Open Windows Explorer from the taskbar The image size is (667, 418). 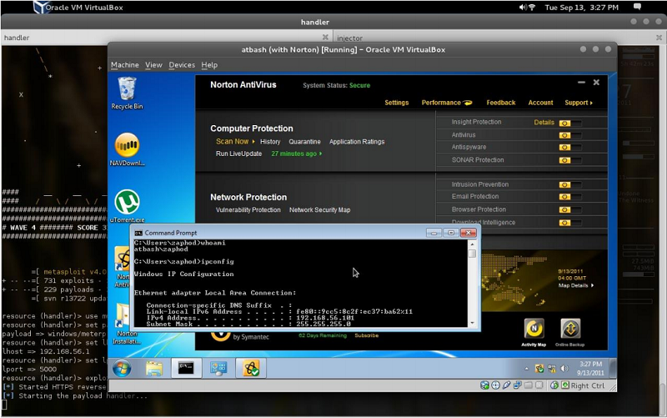click(154, 368)
